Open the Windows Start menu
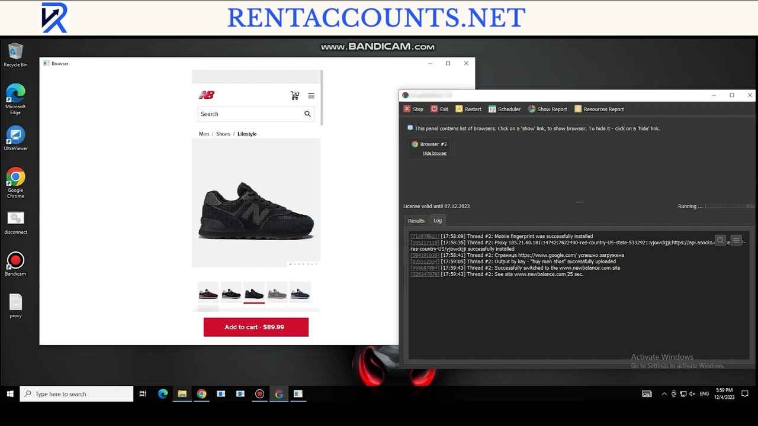The height and width of the screenshot is (426, 758). pos(9,393)
